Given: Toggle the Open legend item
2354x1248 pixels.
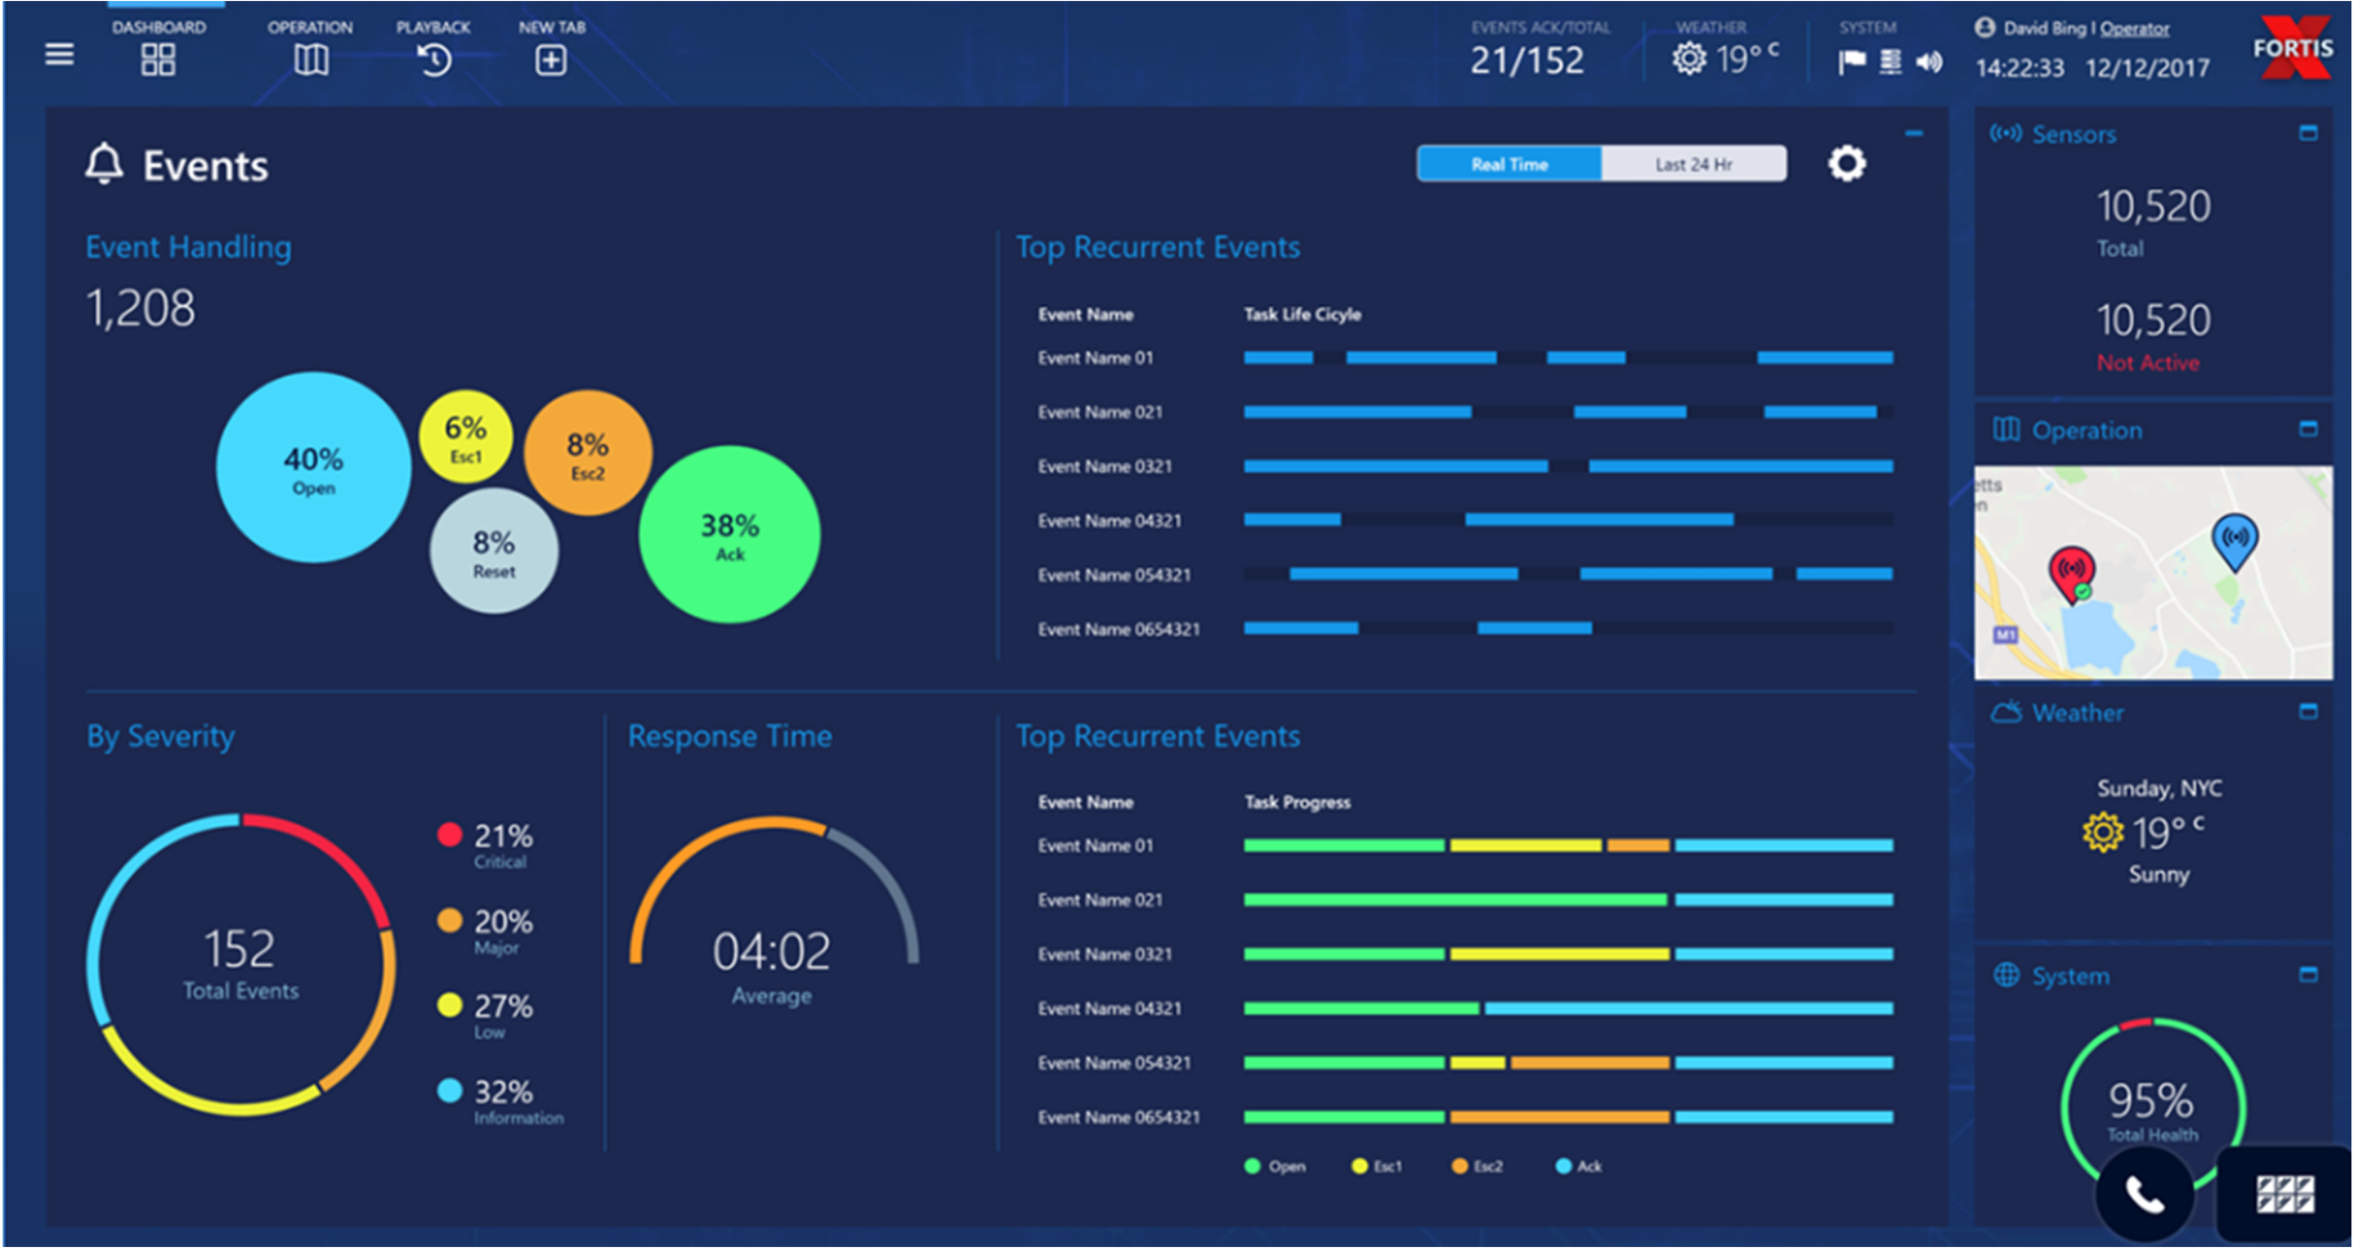Looking at the screenshot, I should pyautogui.click(x=1275, y=1167).
